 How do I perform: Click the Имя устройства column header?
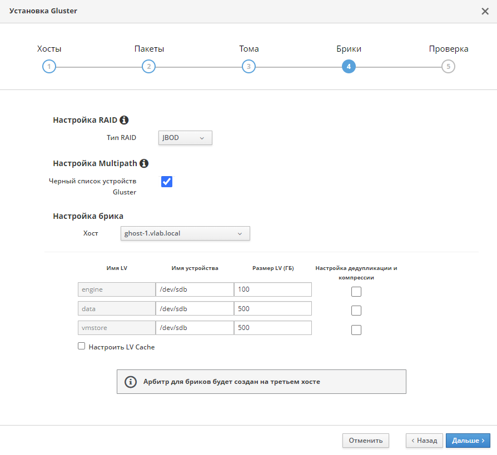195,268
